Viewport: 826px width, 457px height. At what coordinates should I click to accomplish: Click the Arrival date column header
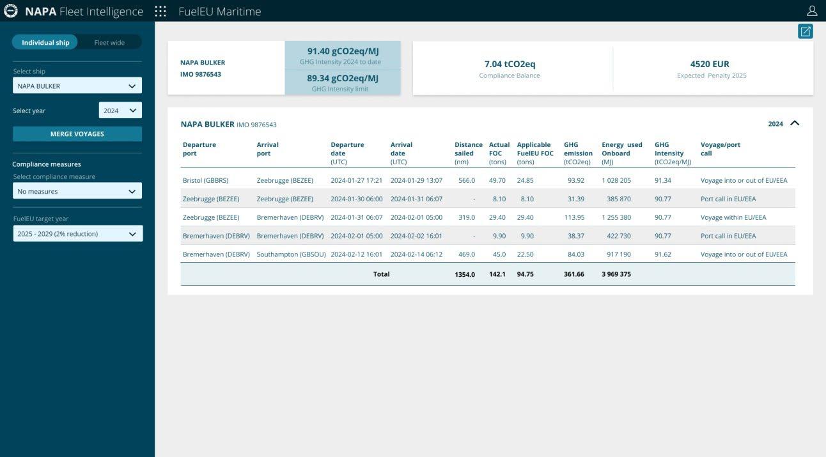tap(401, 153)
